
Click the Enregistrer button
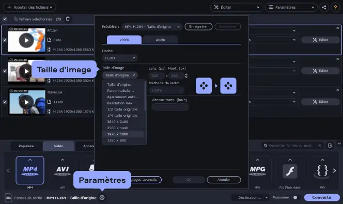click(198, 27)
